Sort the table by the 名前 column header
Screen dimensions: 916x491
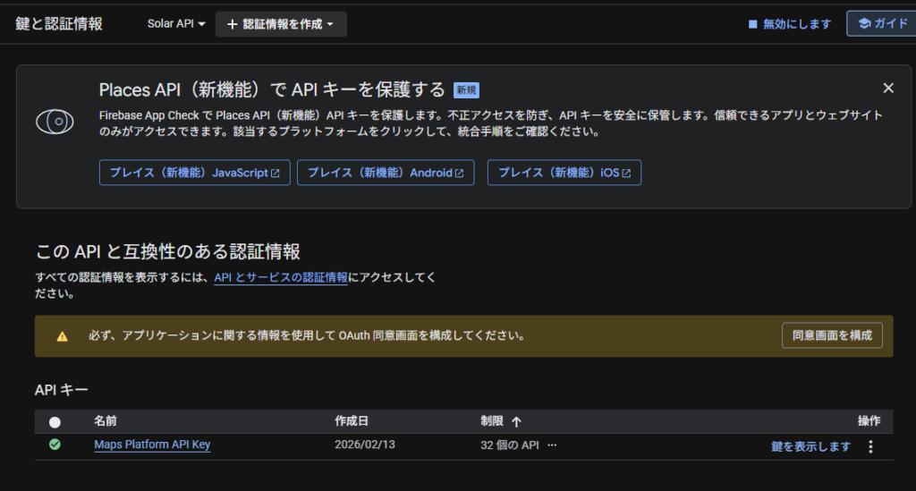[106, 421]
